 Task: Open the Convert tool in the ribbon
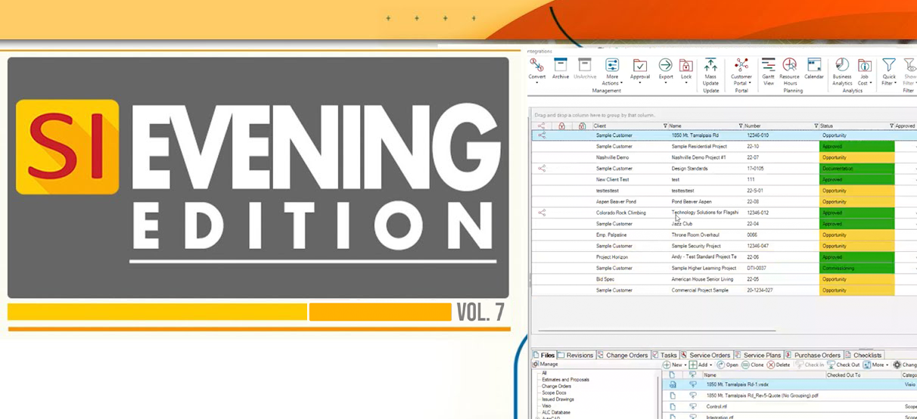537,70
